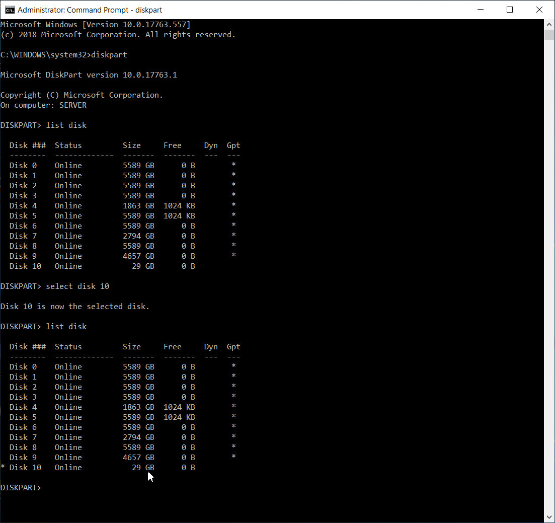Click the '4657 GB' value in second listing
555x523 pixels.
click(x=138, y=457)
